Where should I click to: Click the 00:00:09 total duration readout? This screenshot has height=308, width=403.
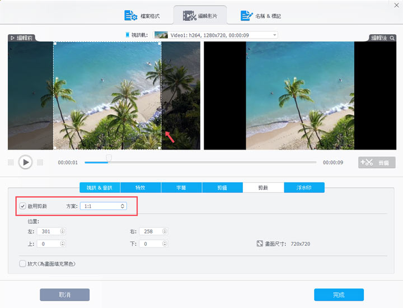pyautogui.click(x=333, y=162)
